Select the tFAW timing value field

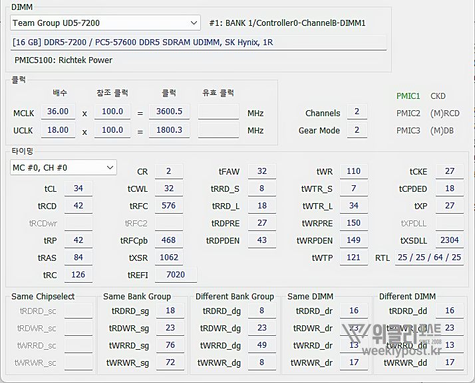262,171
